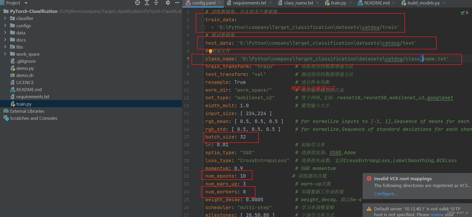Click the loss_type "CrossEntropyLoss" value

coord(263,161)
